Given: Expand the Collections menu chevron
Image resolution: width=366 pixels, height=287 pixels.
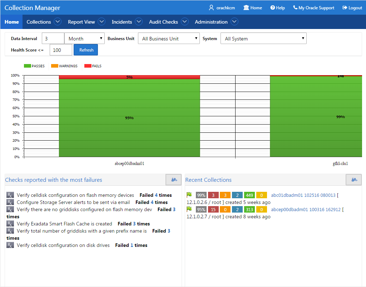Looking at the screenshot, I should (x=58, y=22).
